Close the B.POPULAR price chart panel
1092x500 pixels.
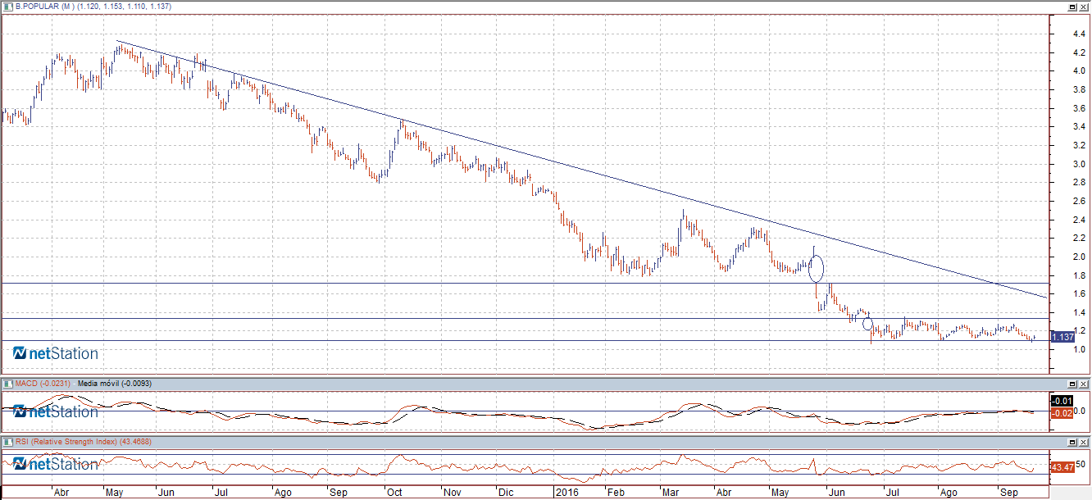(1084, 7)
